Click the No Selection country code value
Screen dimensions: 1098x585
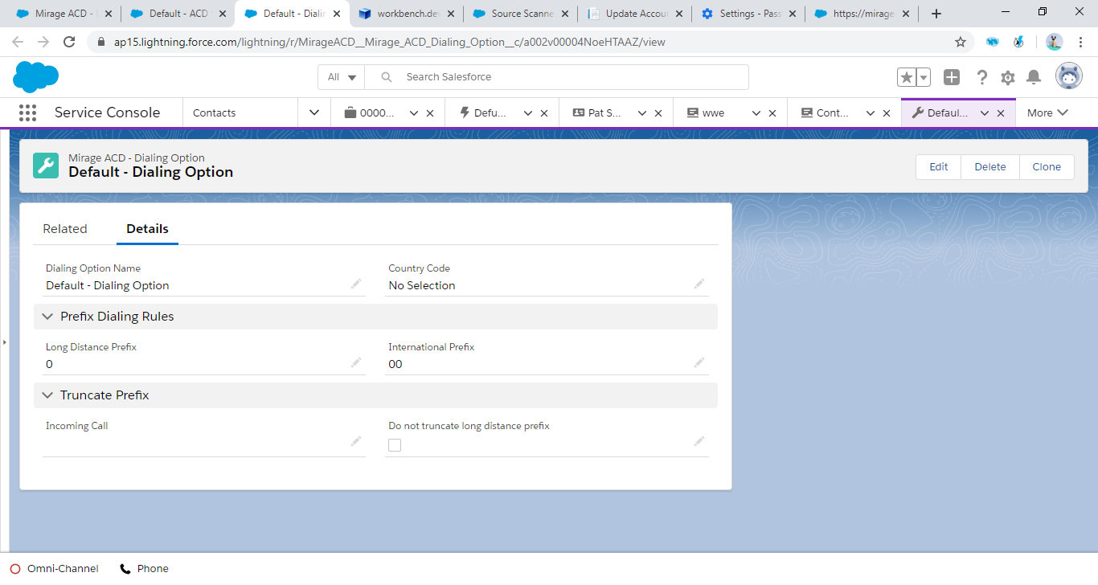(422, 285)
